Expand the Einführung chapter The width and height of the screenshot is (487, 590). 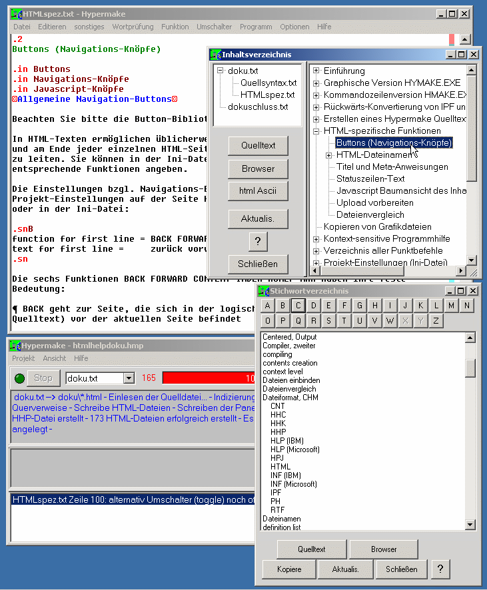[x=316, y=71]
